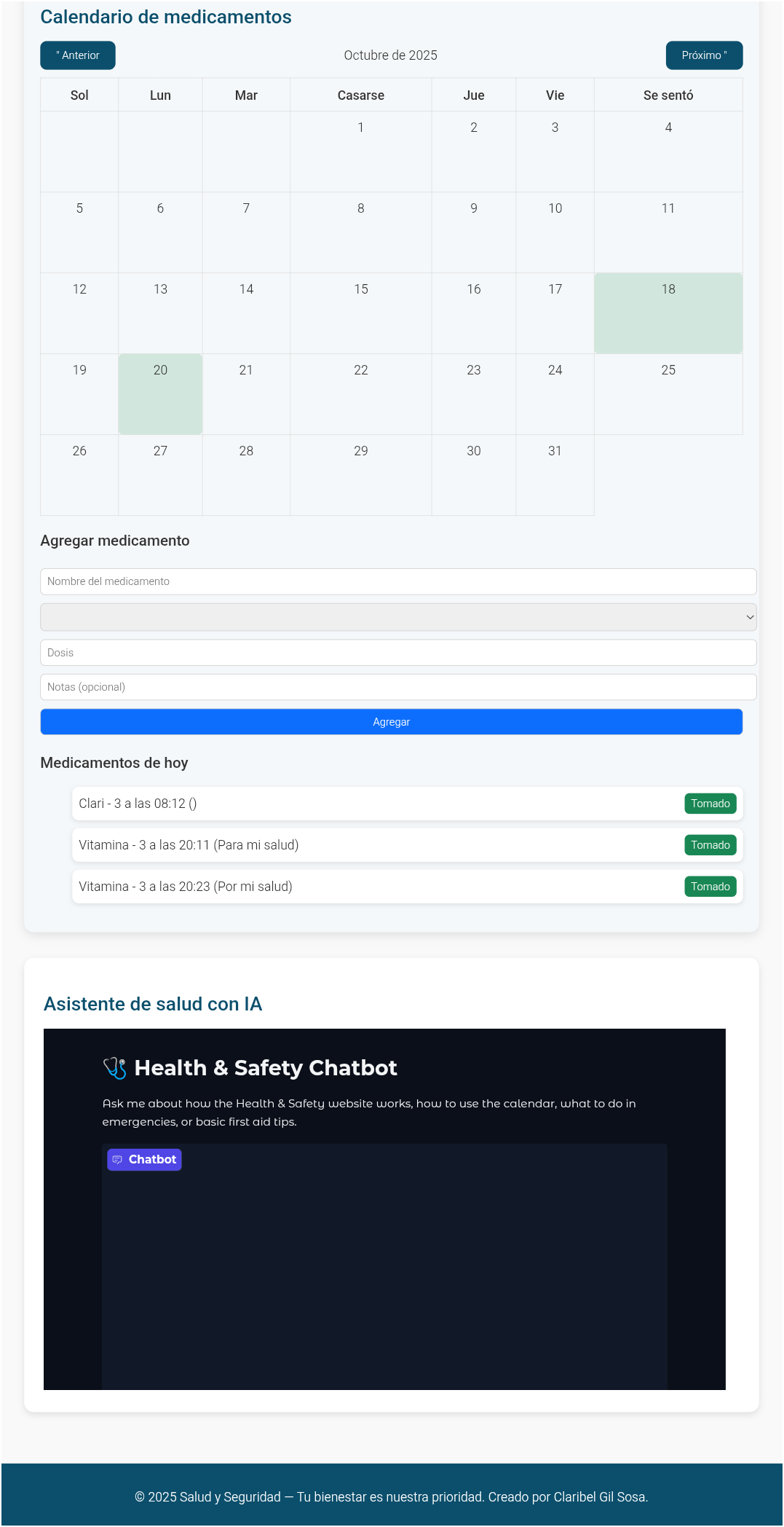Select day 5 in the calendar

[x=79, y=232]
